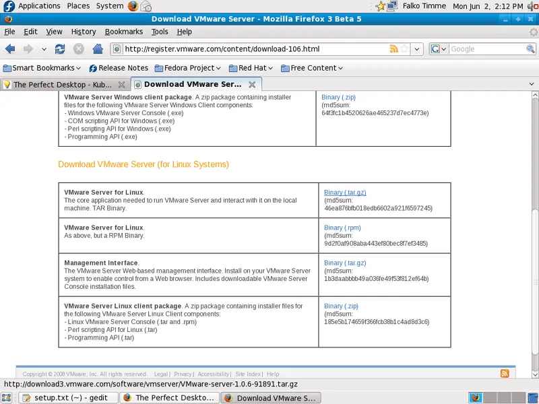539x404 pixels.
Task: Click the show desktop button
Action: [7, 398]
